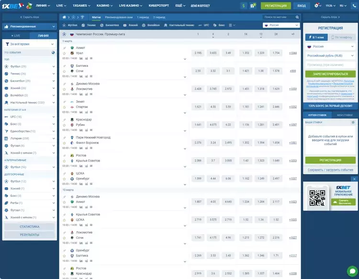Click ЗАРЕГИСТРИРОВАТЬСЯ button

330,74
